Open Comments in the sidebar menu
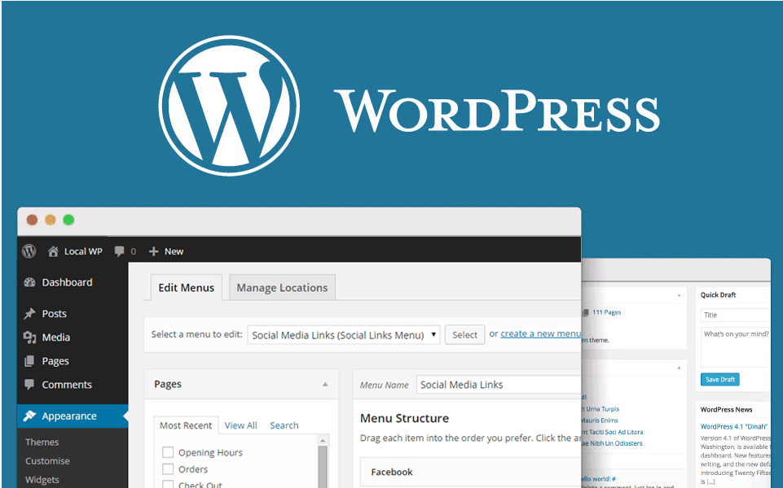783x488 pixels. (x=67, y=385)
